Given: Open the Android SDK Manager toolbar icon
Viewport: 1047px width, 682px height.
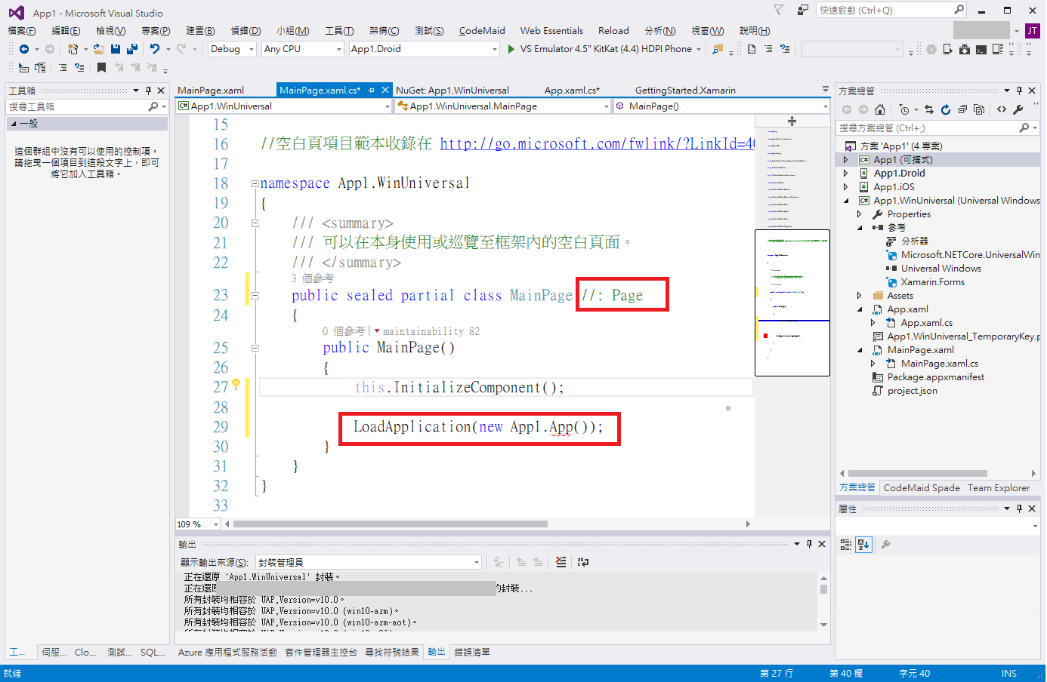Looking at the screenshot, I should coord(965,49).
